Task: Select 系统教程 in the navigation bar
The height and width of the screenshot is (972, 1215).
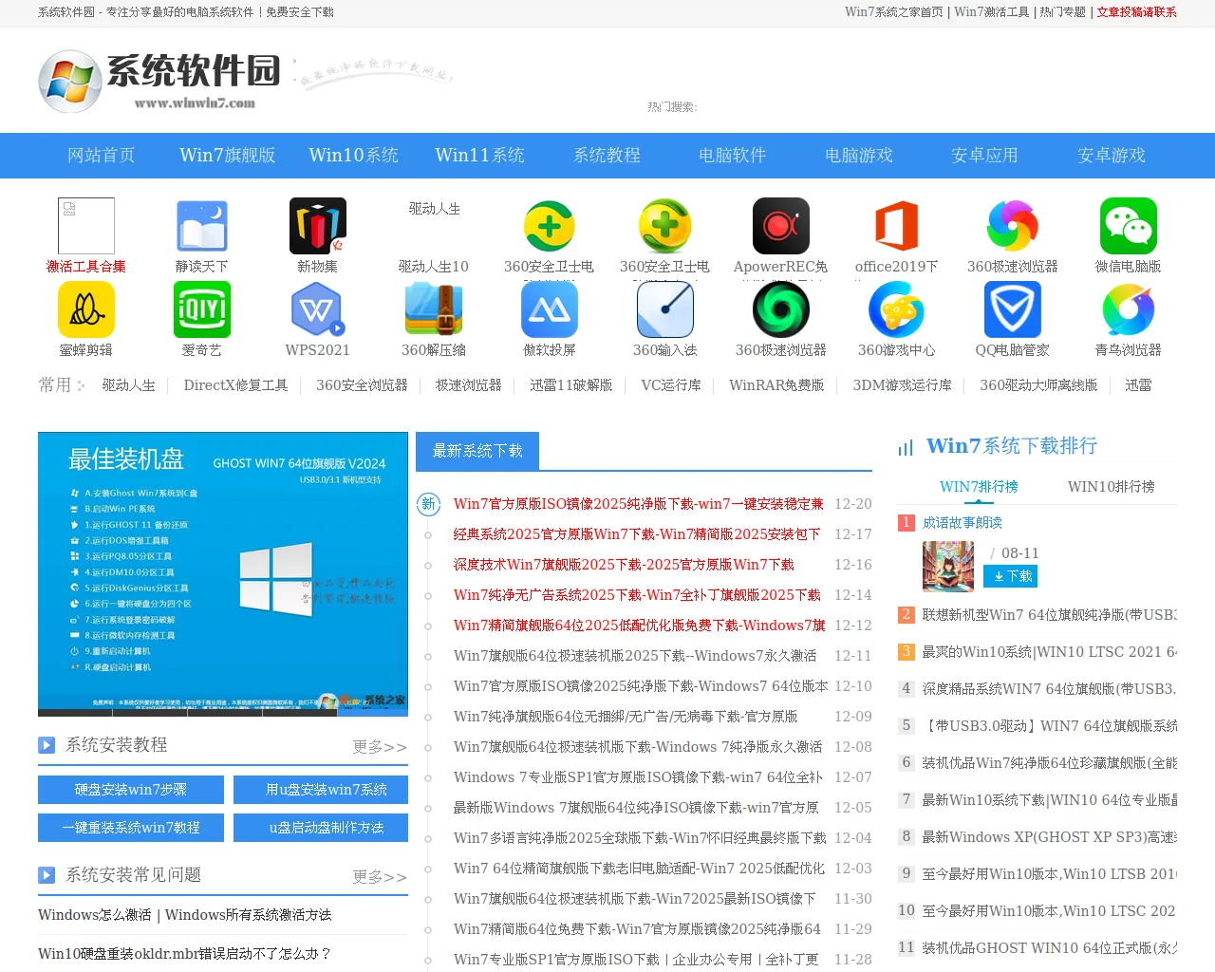Action: click(607, 156)
